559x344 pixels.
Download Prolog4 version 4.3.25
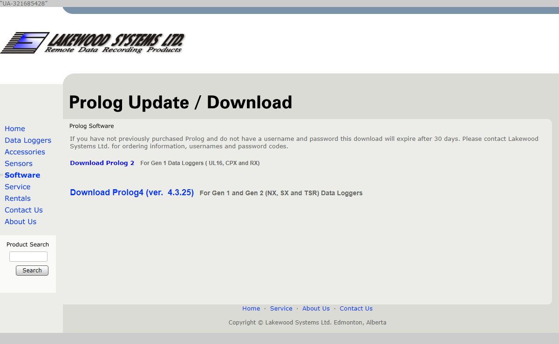132,192
